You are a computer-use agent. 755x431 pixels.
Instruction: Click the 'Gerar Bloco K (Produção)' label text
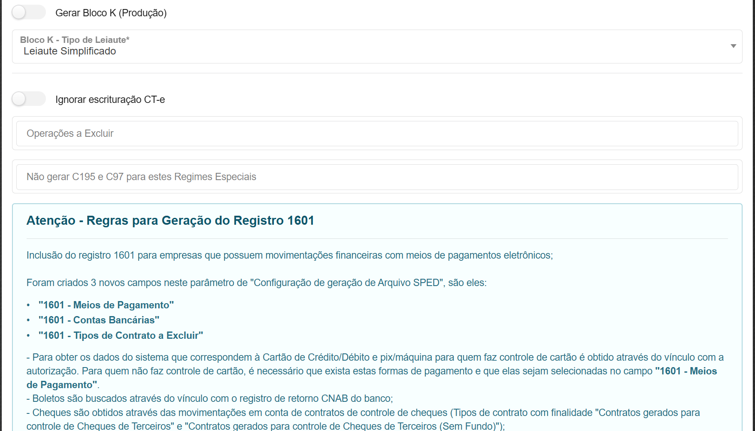click(x=111, y=13)
